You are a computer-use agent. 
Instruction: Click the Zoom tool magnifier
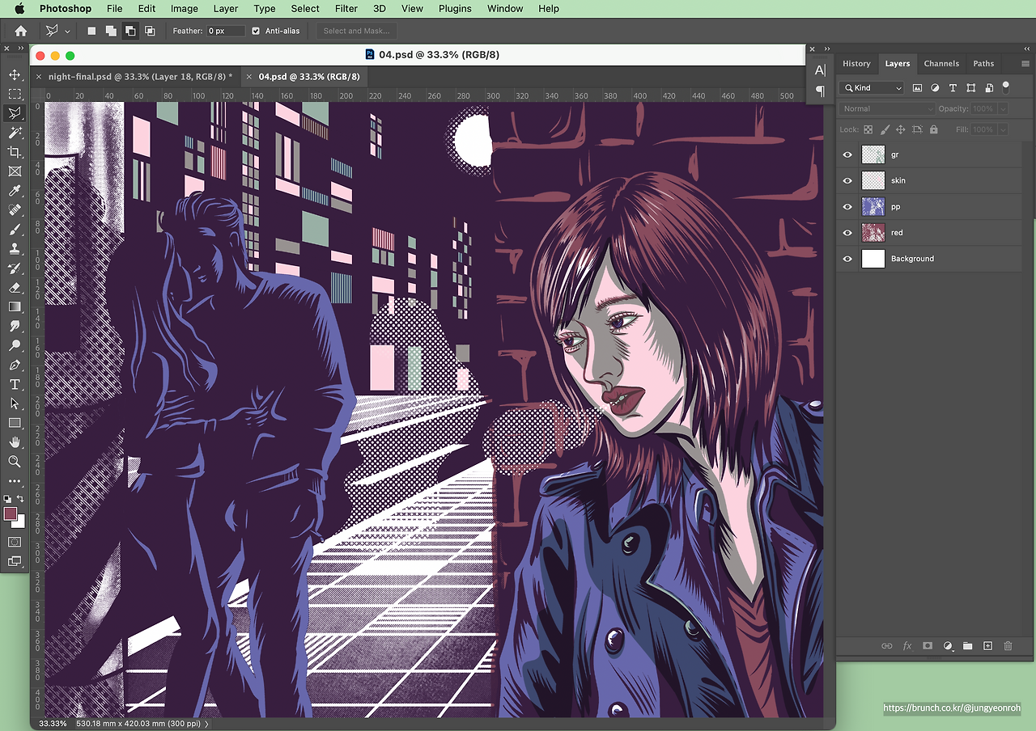pos(15,461)
